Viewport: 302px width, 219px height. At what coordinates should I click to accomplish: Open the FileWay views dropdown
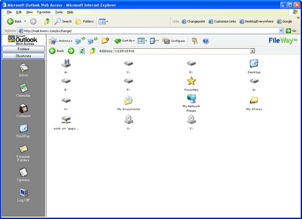(142, 41)
